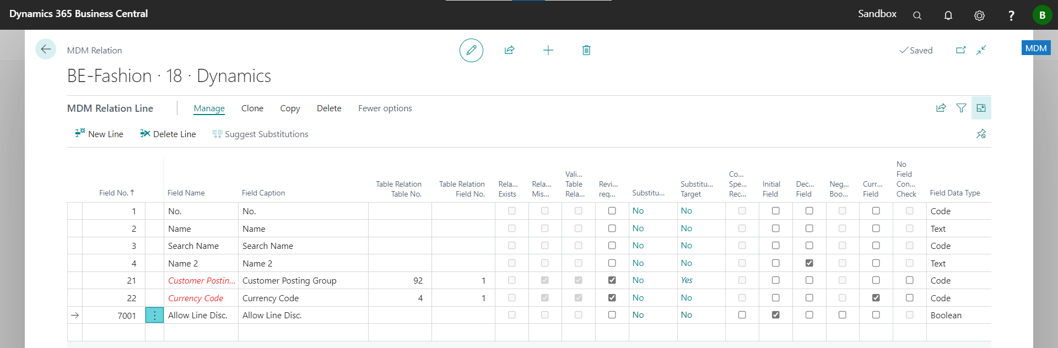Click Table Relation Table No. 4 cell
Viewport: 1058px width, 348px height.
coord(400,298)
